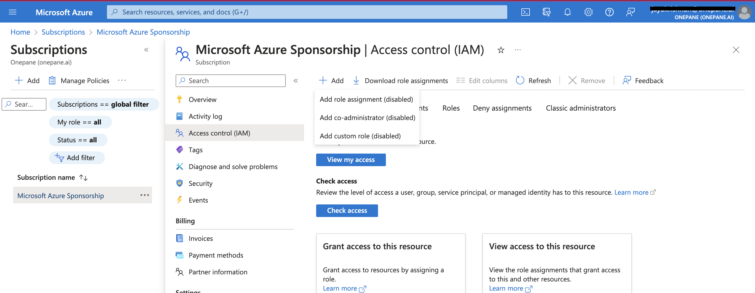The image size is (755, 293).
Task: Open the Directories and subscriptions filter icon
Action: pos(546,12)
